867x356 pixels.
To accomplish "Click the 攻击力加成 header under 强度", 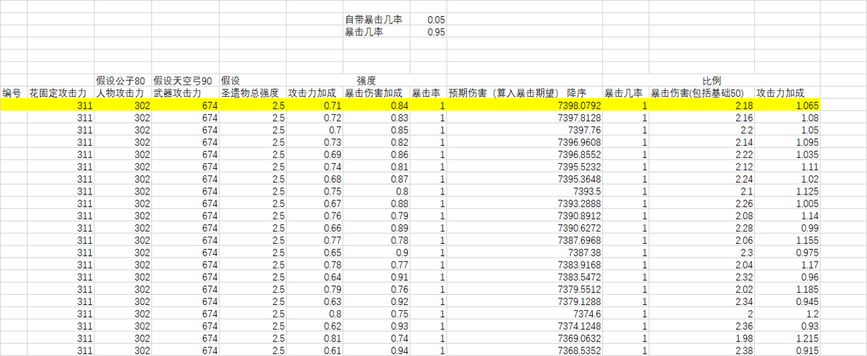I will [315, 93].
